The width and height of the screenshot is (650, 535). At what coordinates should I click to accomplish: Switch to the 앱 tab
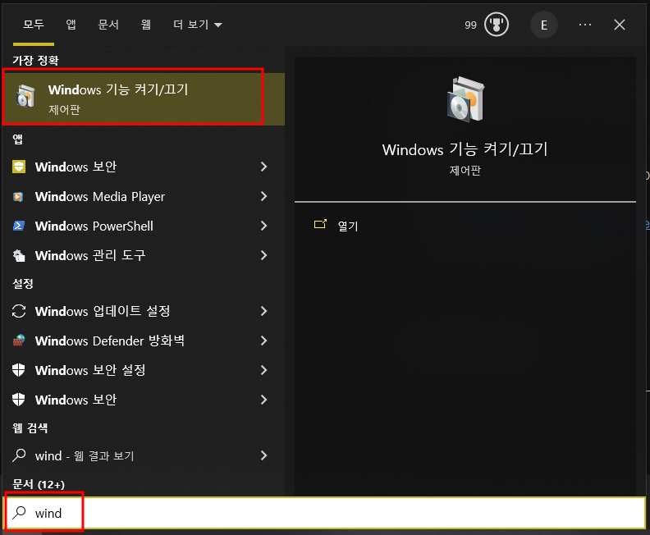[71, 25]
